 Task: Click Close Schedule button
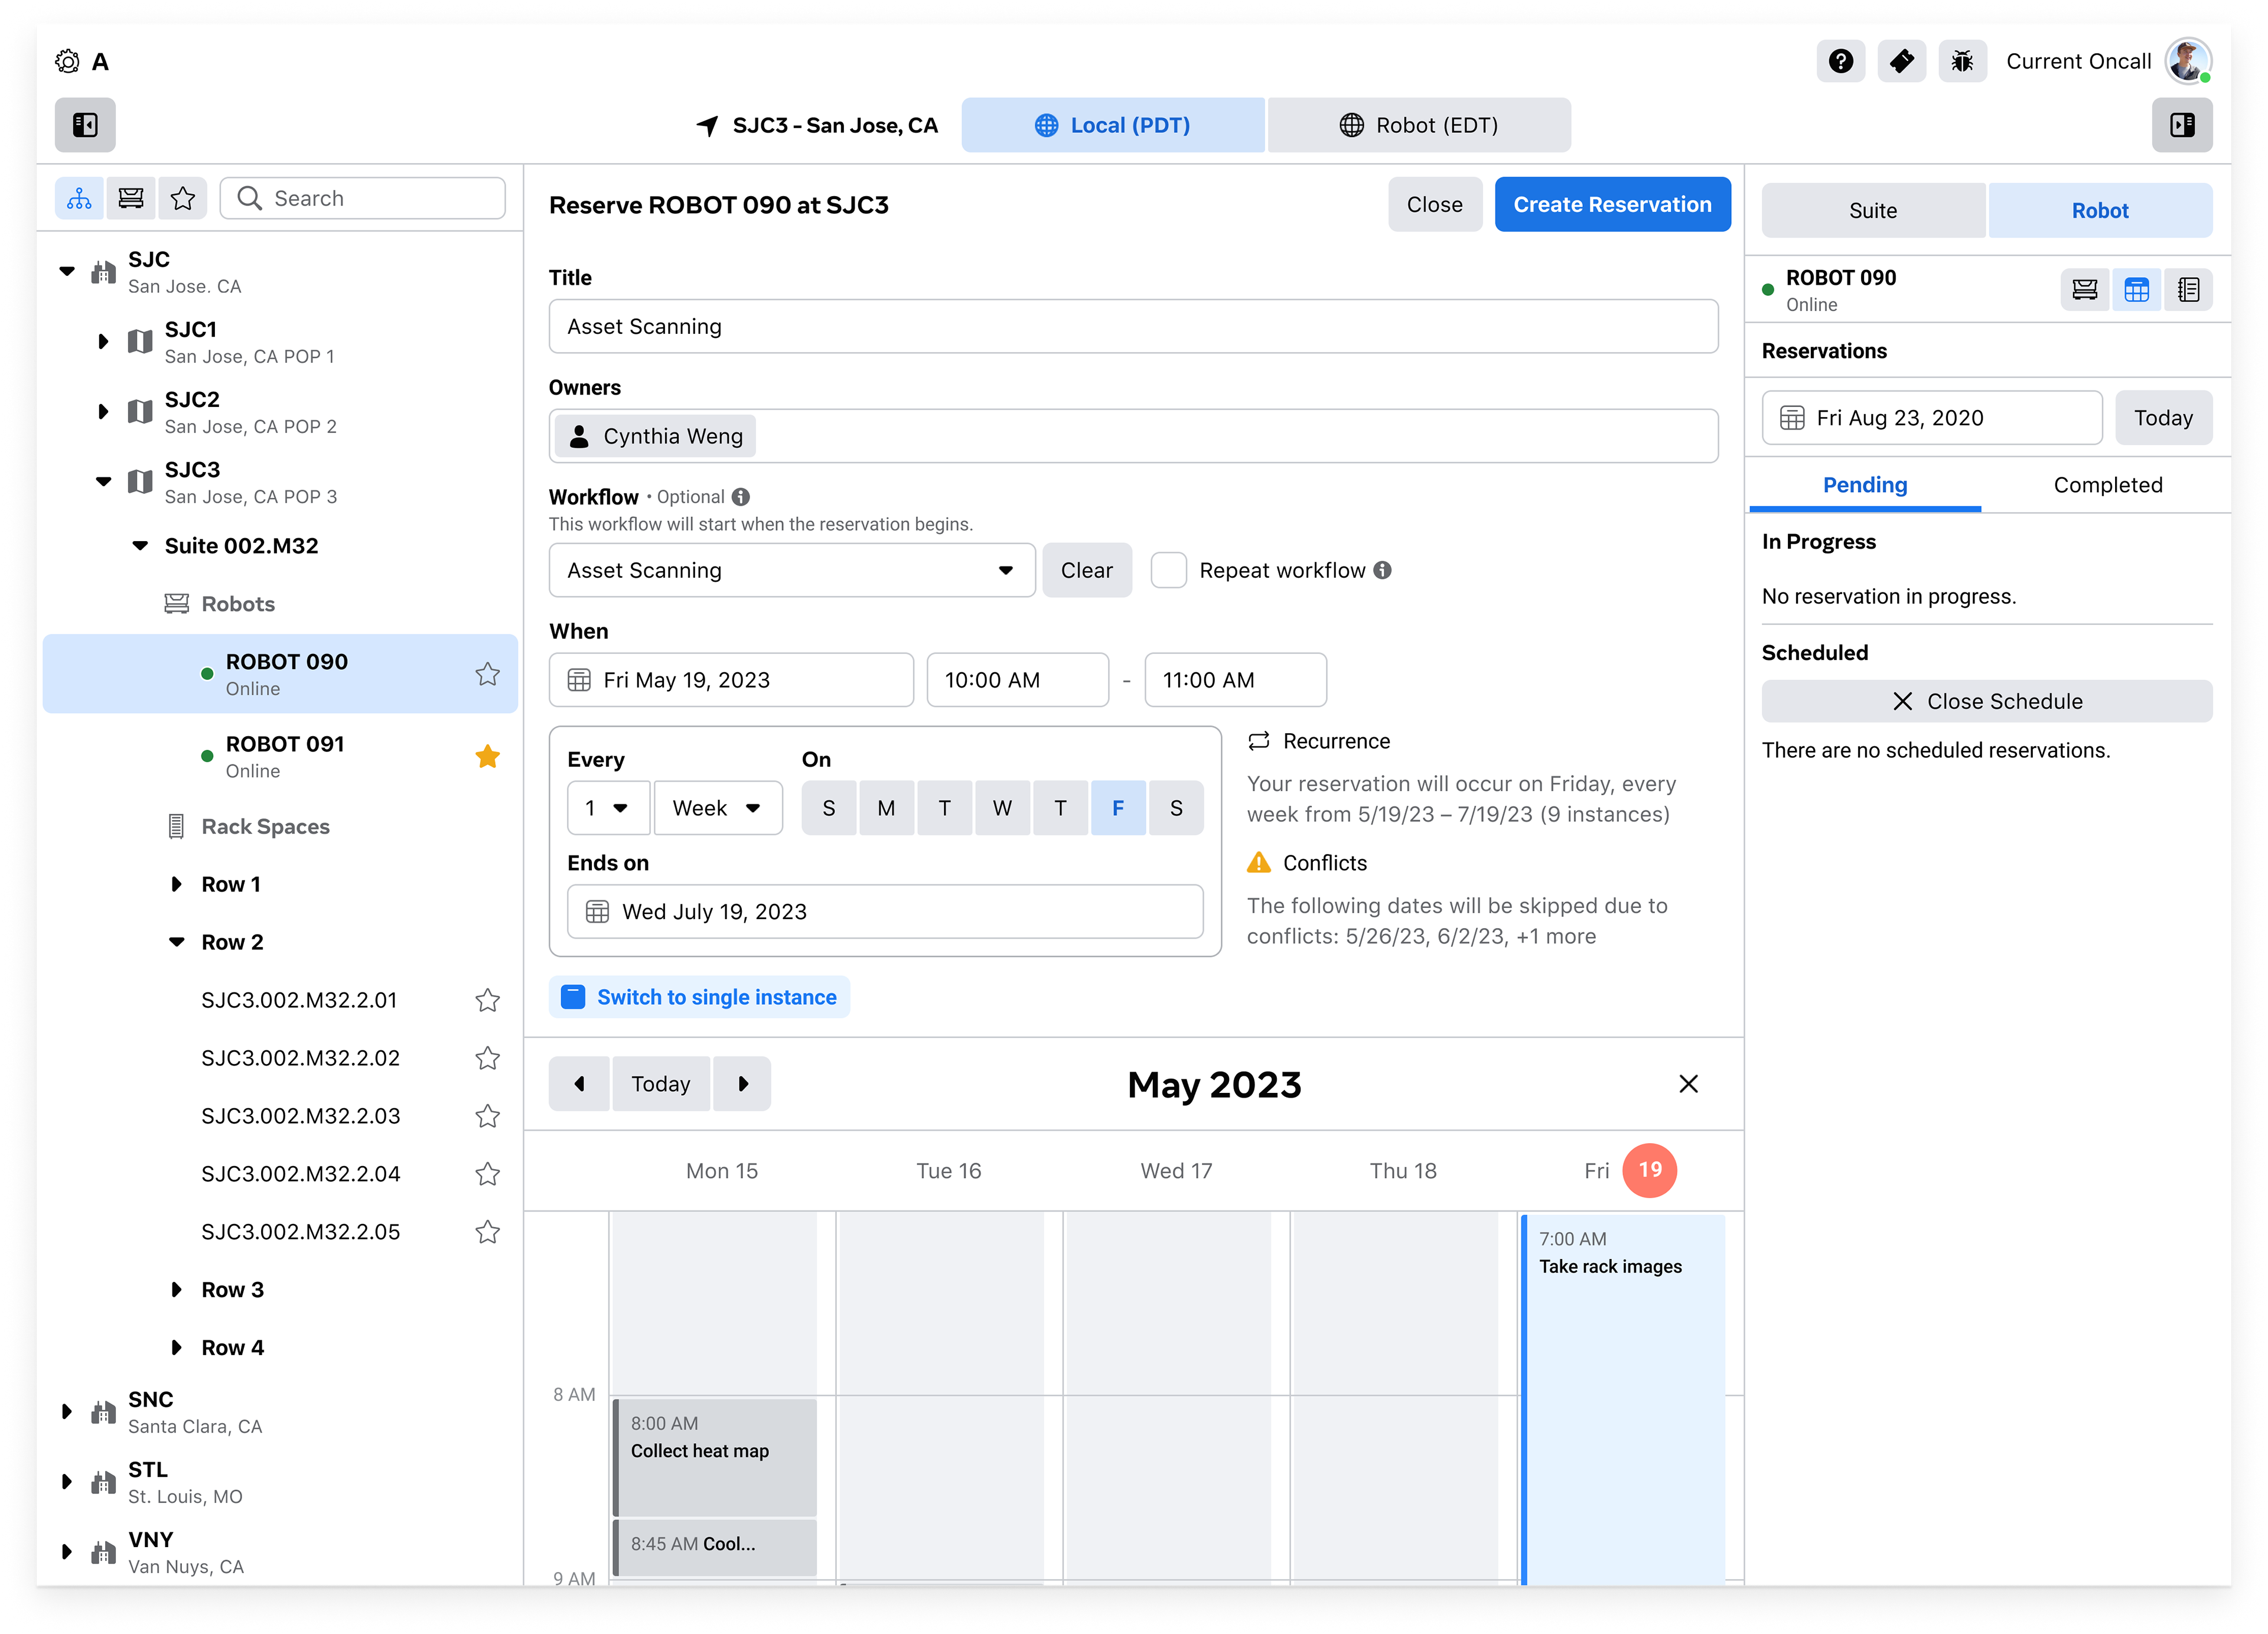tap(1987, 701)
